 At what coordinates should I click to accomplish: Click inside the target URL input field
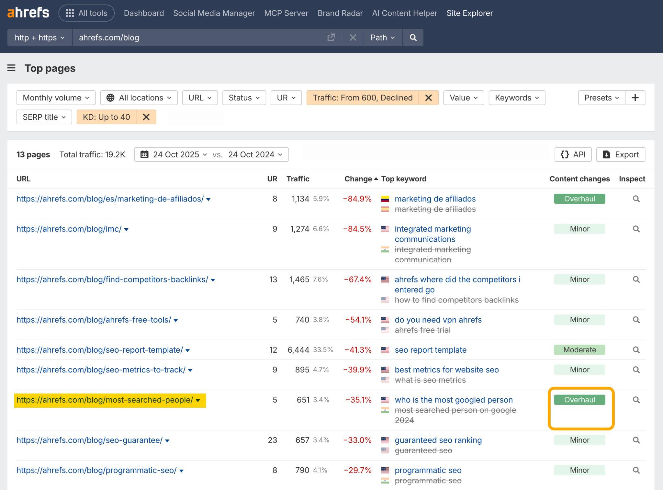pyautogui.click(x=194, y=37)
